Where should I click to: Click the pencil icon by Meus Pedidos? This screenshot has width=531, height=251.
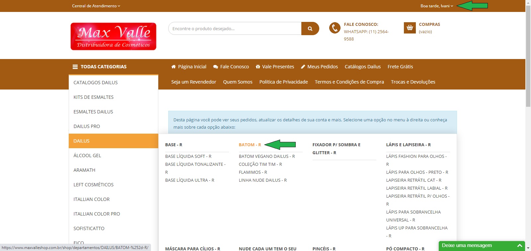pyautogui.click(x=303, y=67)
